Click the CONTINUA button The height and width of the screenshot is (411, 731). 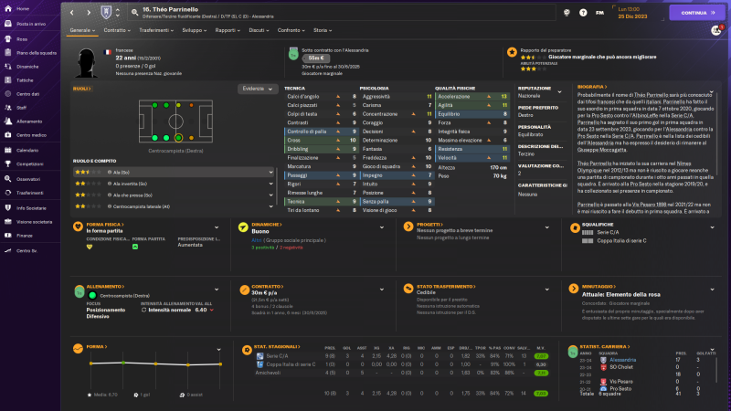(x=697, y=13)
